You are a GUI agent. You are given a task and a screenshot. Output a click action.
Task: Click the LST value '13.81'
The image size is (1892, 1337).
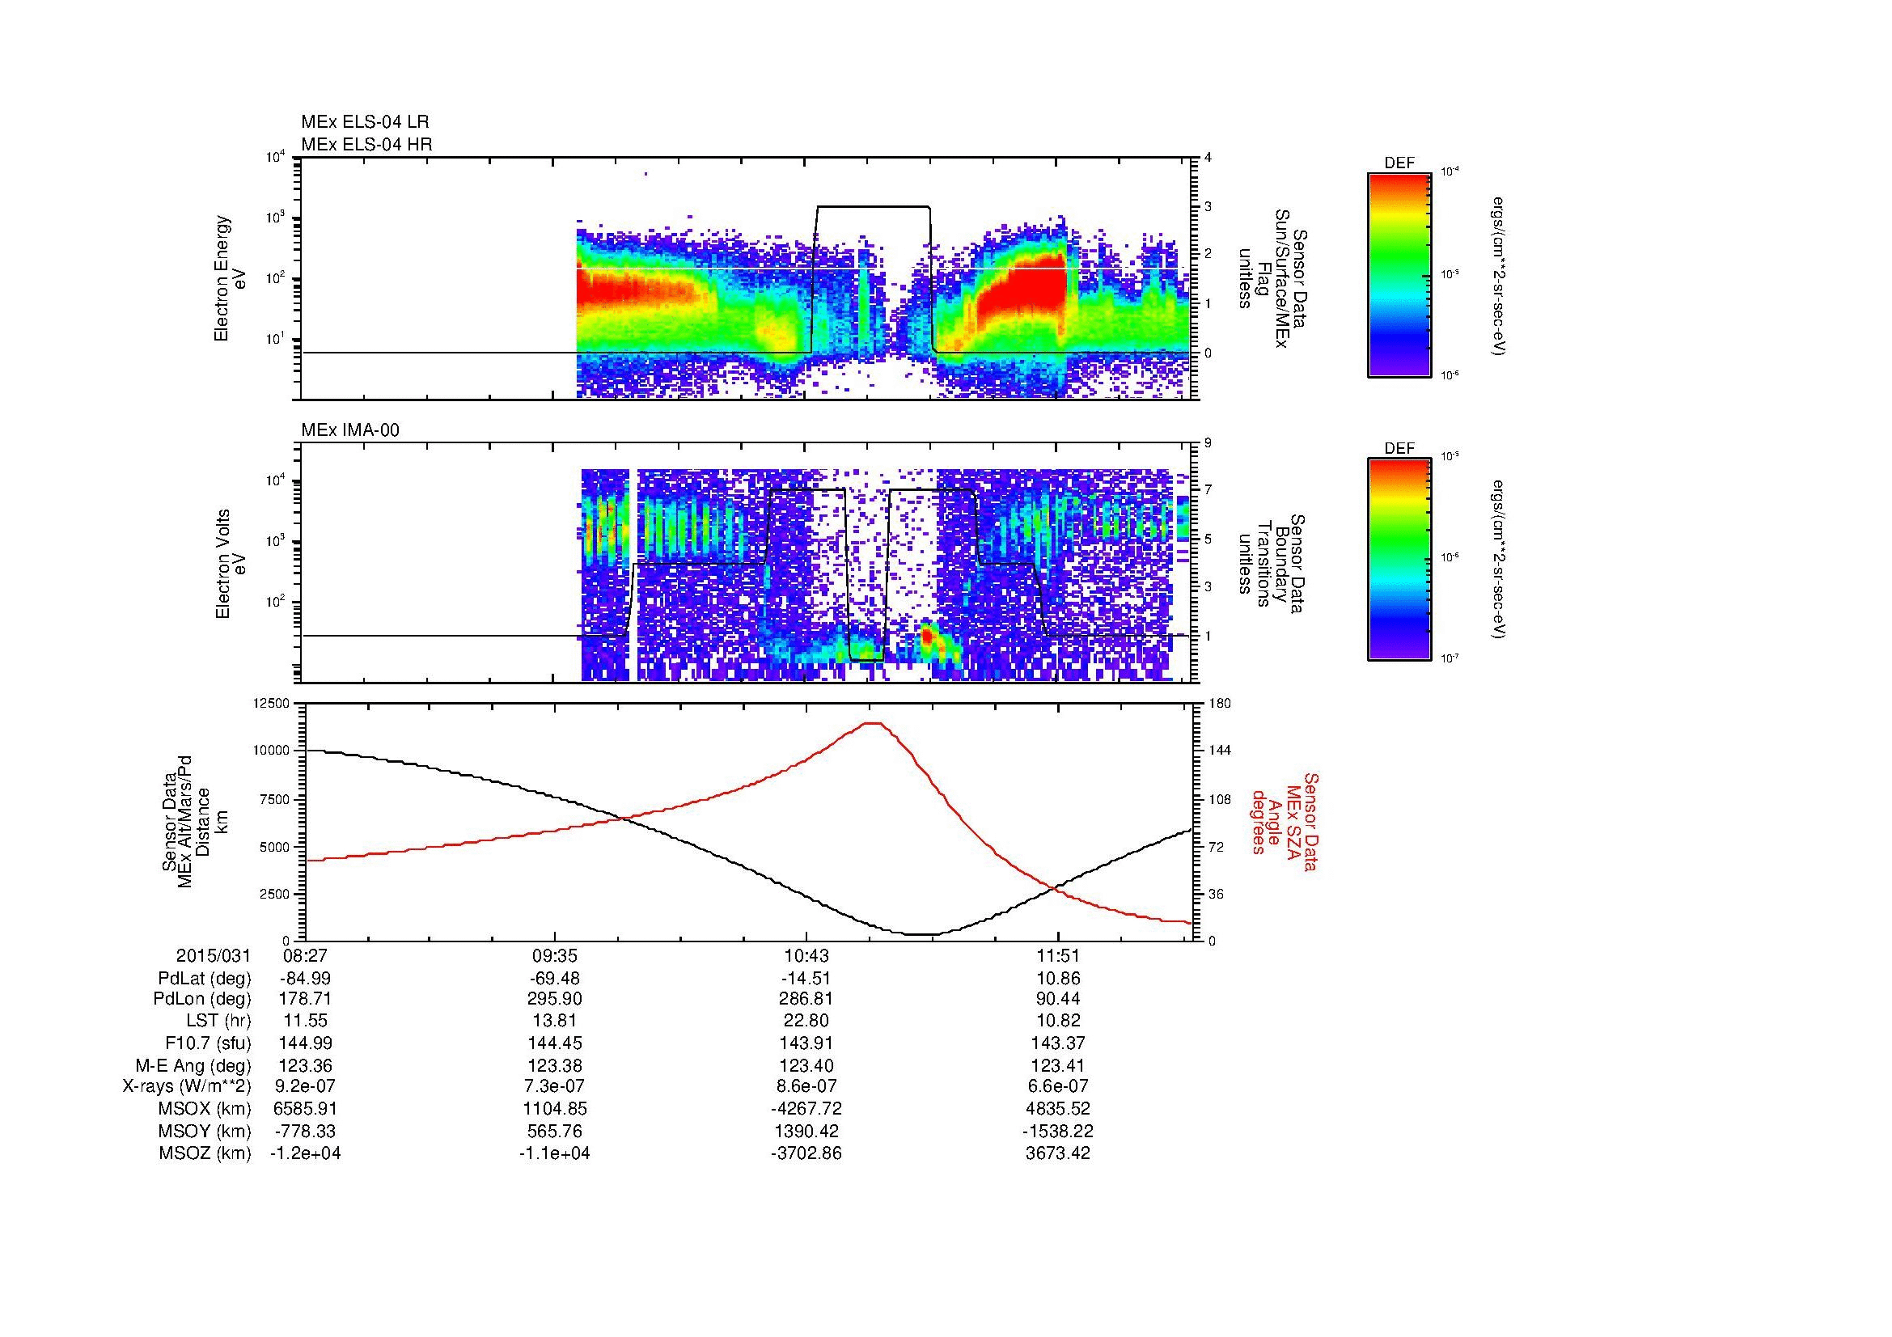point(555,1022)
